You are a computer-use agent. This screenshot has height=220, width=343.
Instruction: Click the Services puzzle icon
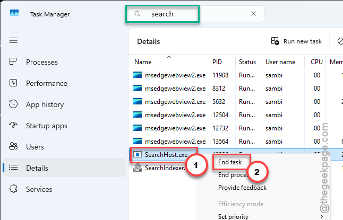pos(13,189)
